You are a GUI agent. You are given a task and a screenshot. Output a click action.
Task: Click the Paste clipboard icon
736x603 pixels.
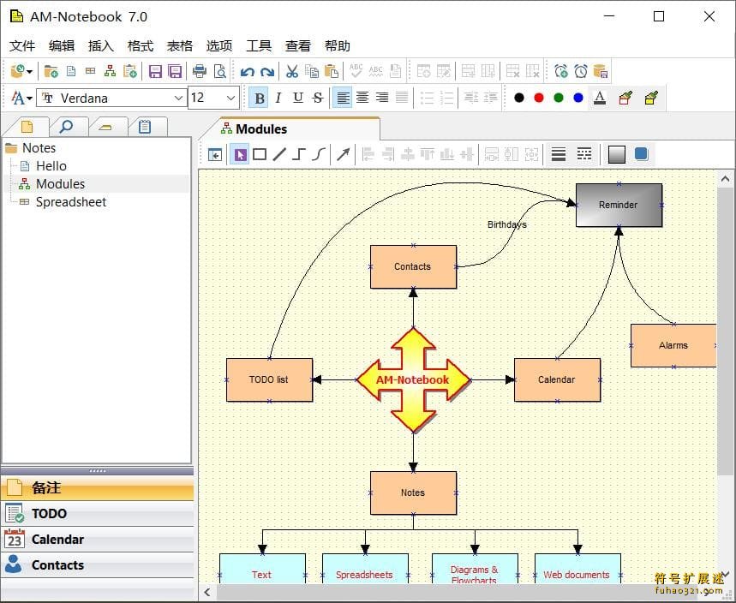coord(332,71)
